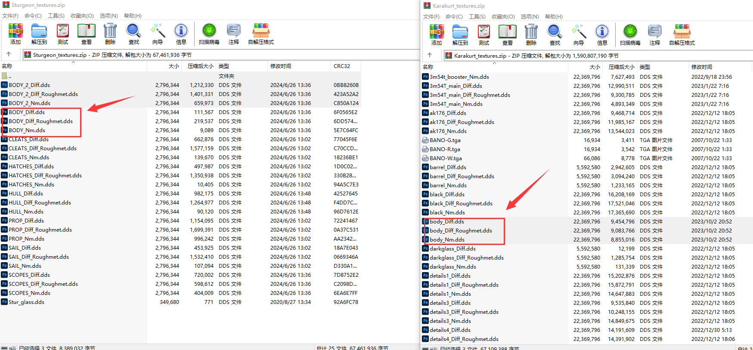Open 工具(S) menu in Sturgeon window
The image size is (753, 350).
point(56,16)
